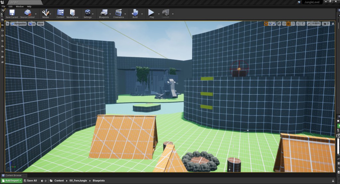Click the Cinematics clapperboard icon
Image resolution: width=340 pixels, height=184 pixels.
coord(119,13)
